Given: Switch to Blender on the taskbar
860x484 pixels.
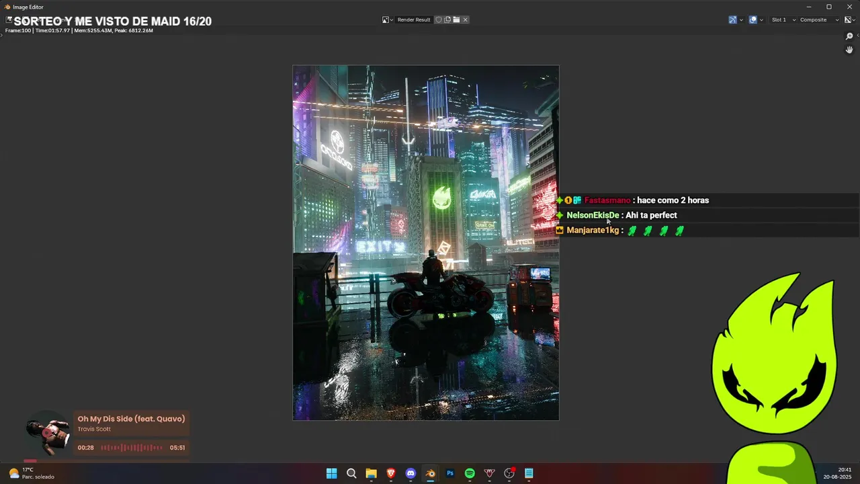Looking at the screenshot, I should (430, 473).
